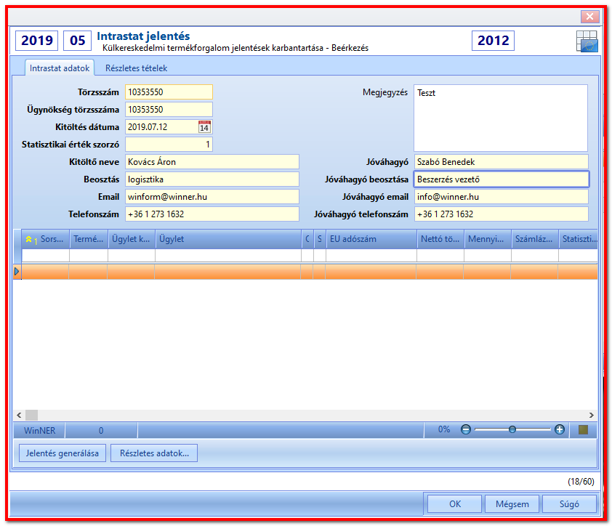
Task: Focus the Kitöltő neve input field
Action: (212, 162)
